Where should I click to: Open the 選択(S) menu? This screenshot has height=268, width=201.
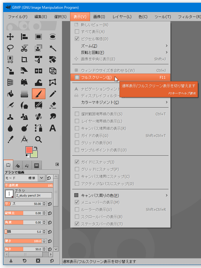pyautogui.click(x=60, y=17)
